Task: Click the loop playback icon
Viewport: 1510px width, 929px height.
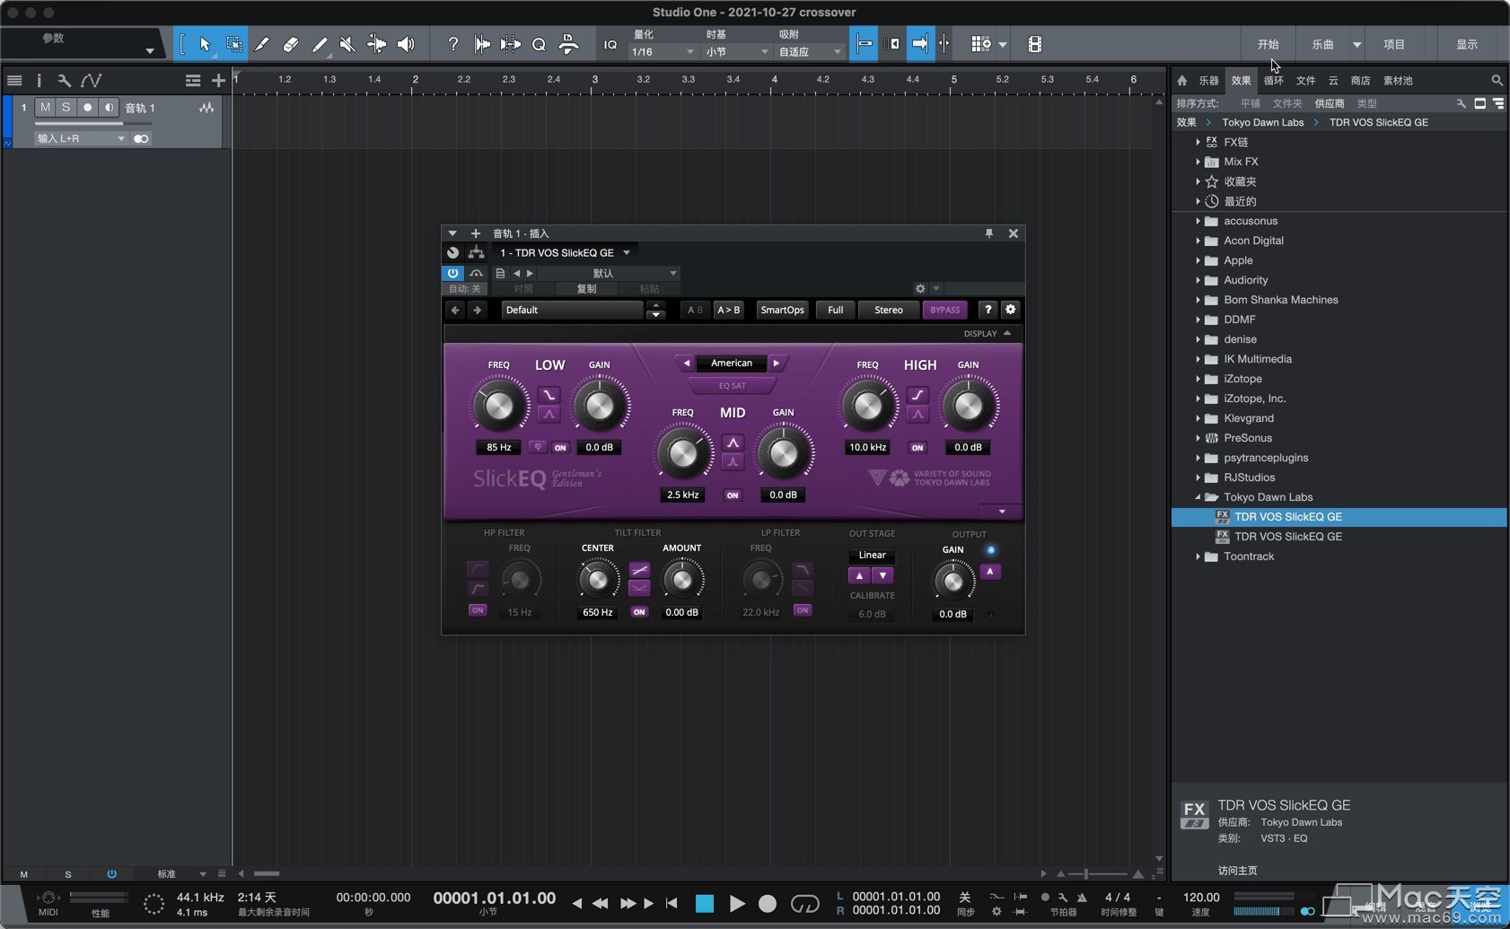Action: point(804,904)
